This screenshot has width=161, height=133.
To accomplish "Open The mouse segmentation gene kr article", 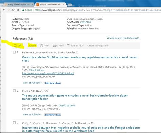I will 75,97.
